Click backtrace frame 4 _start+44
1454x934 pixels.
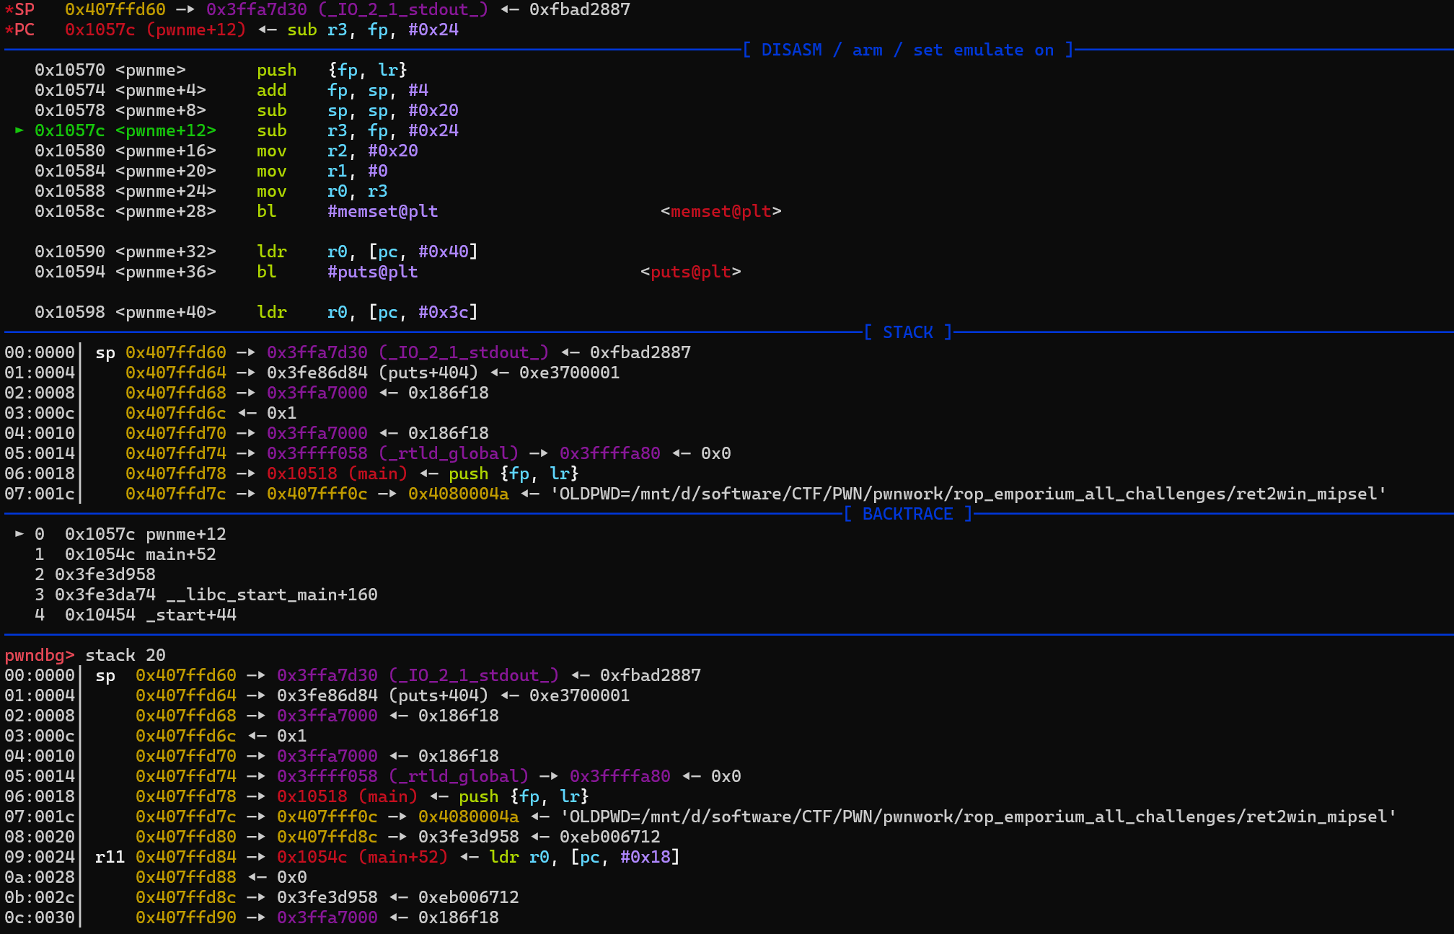click(136, 615)
